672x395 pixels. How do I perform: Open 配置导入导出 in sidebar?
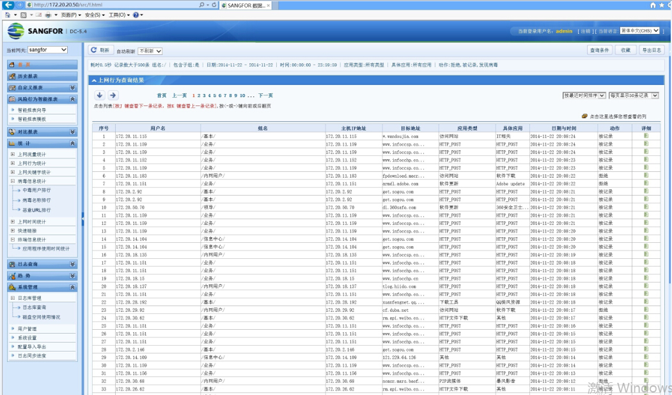coord(32,347)
